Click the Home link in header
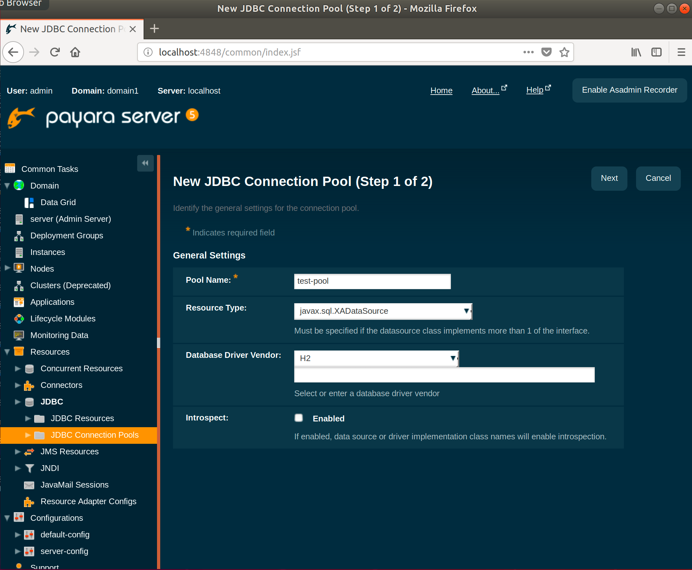 click(x=441, y=91)
